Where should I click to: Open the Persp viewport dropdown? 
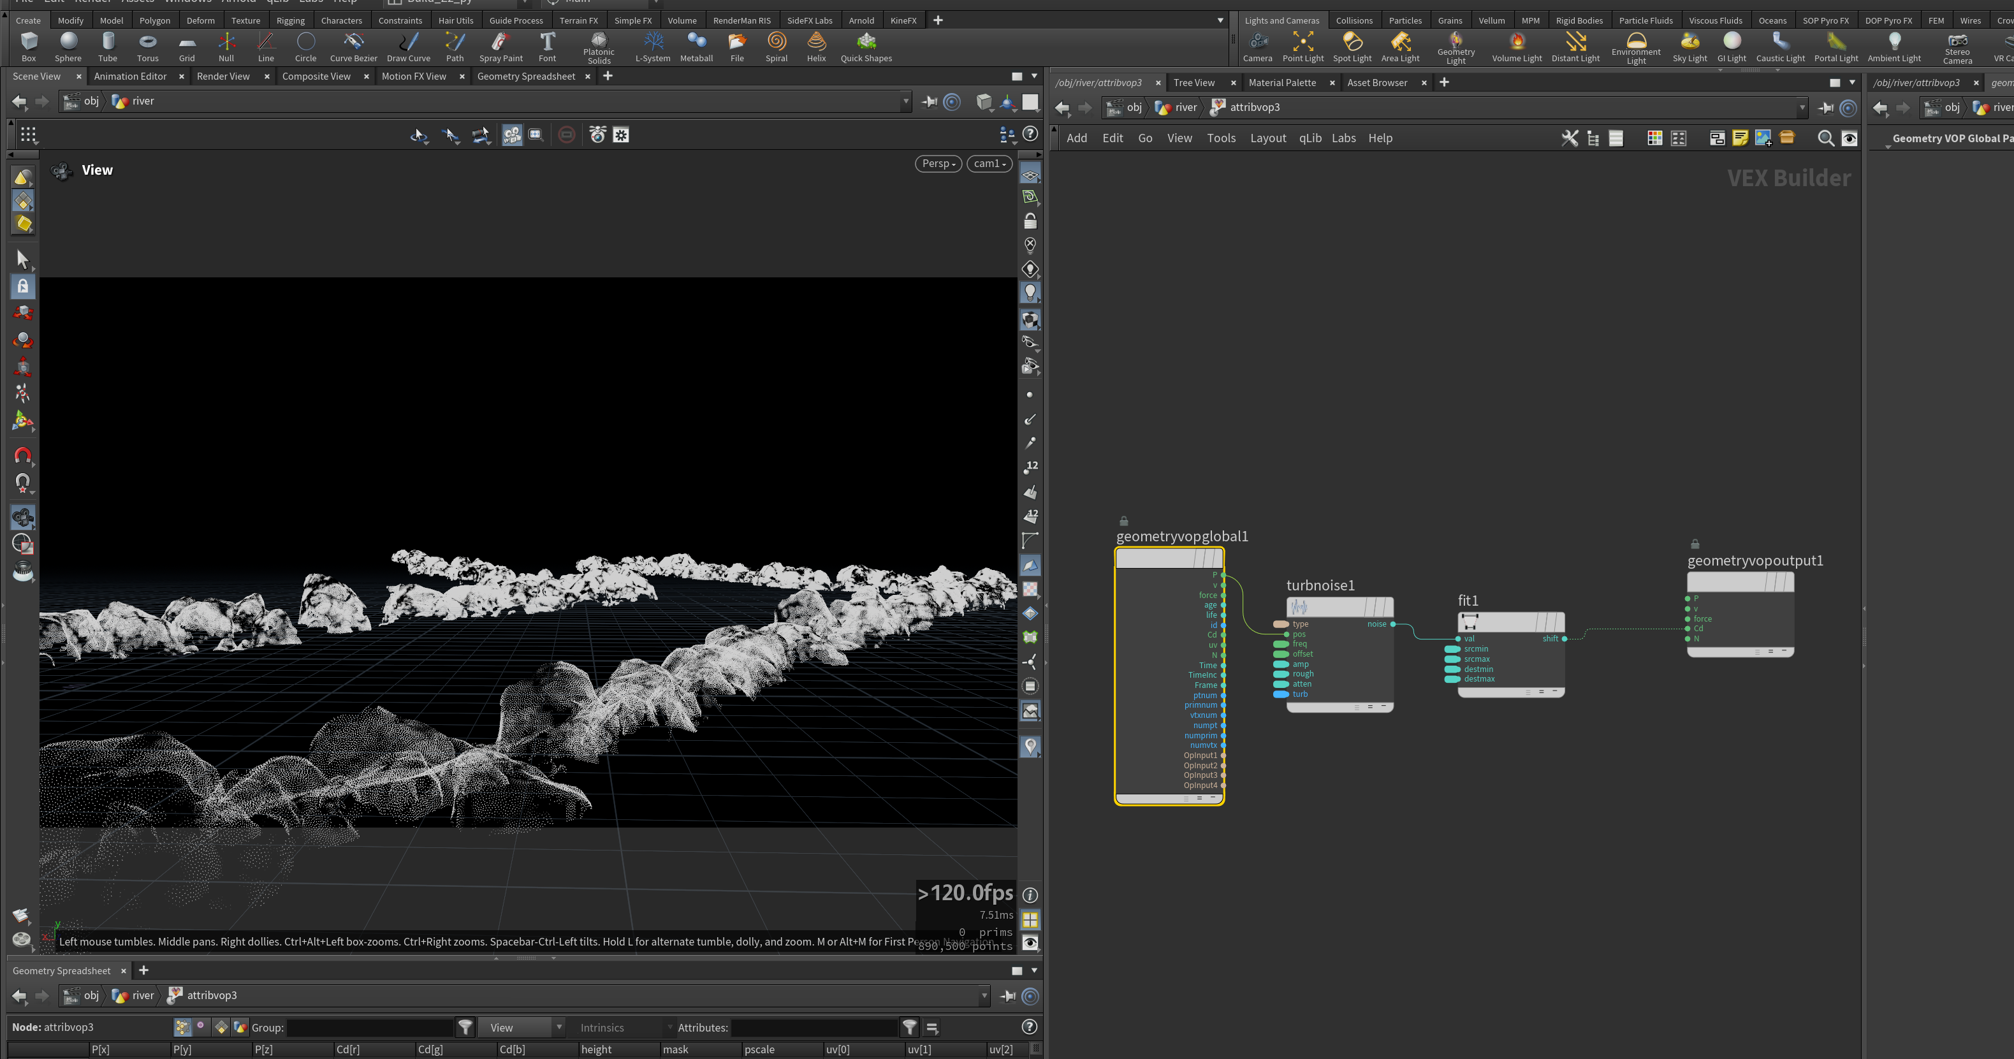(x=938, y=163)
